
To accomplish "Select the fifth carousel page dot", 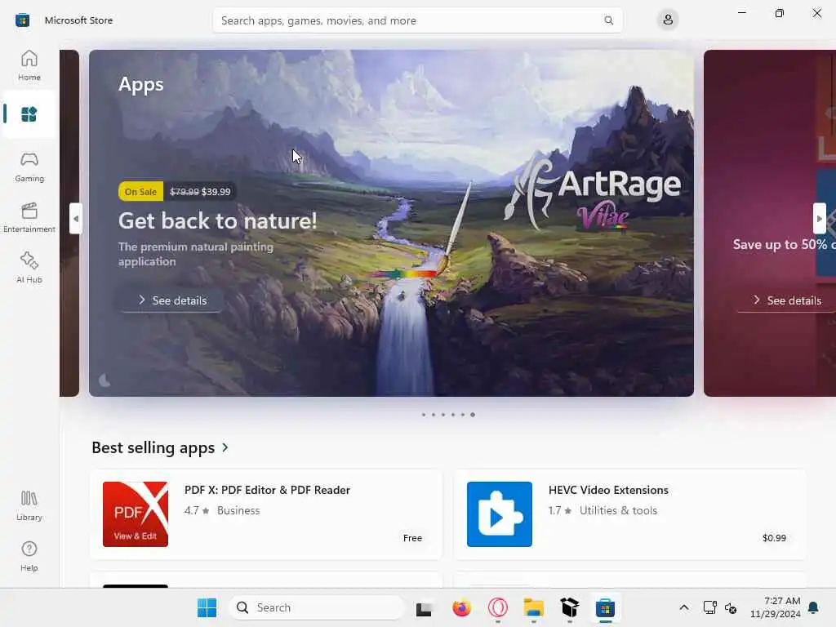I will pyautogui.click(x=463, y=415).
